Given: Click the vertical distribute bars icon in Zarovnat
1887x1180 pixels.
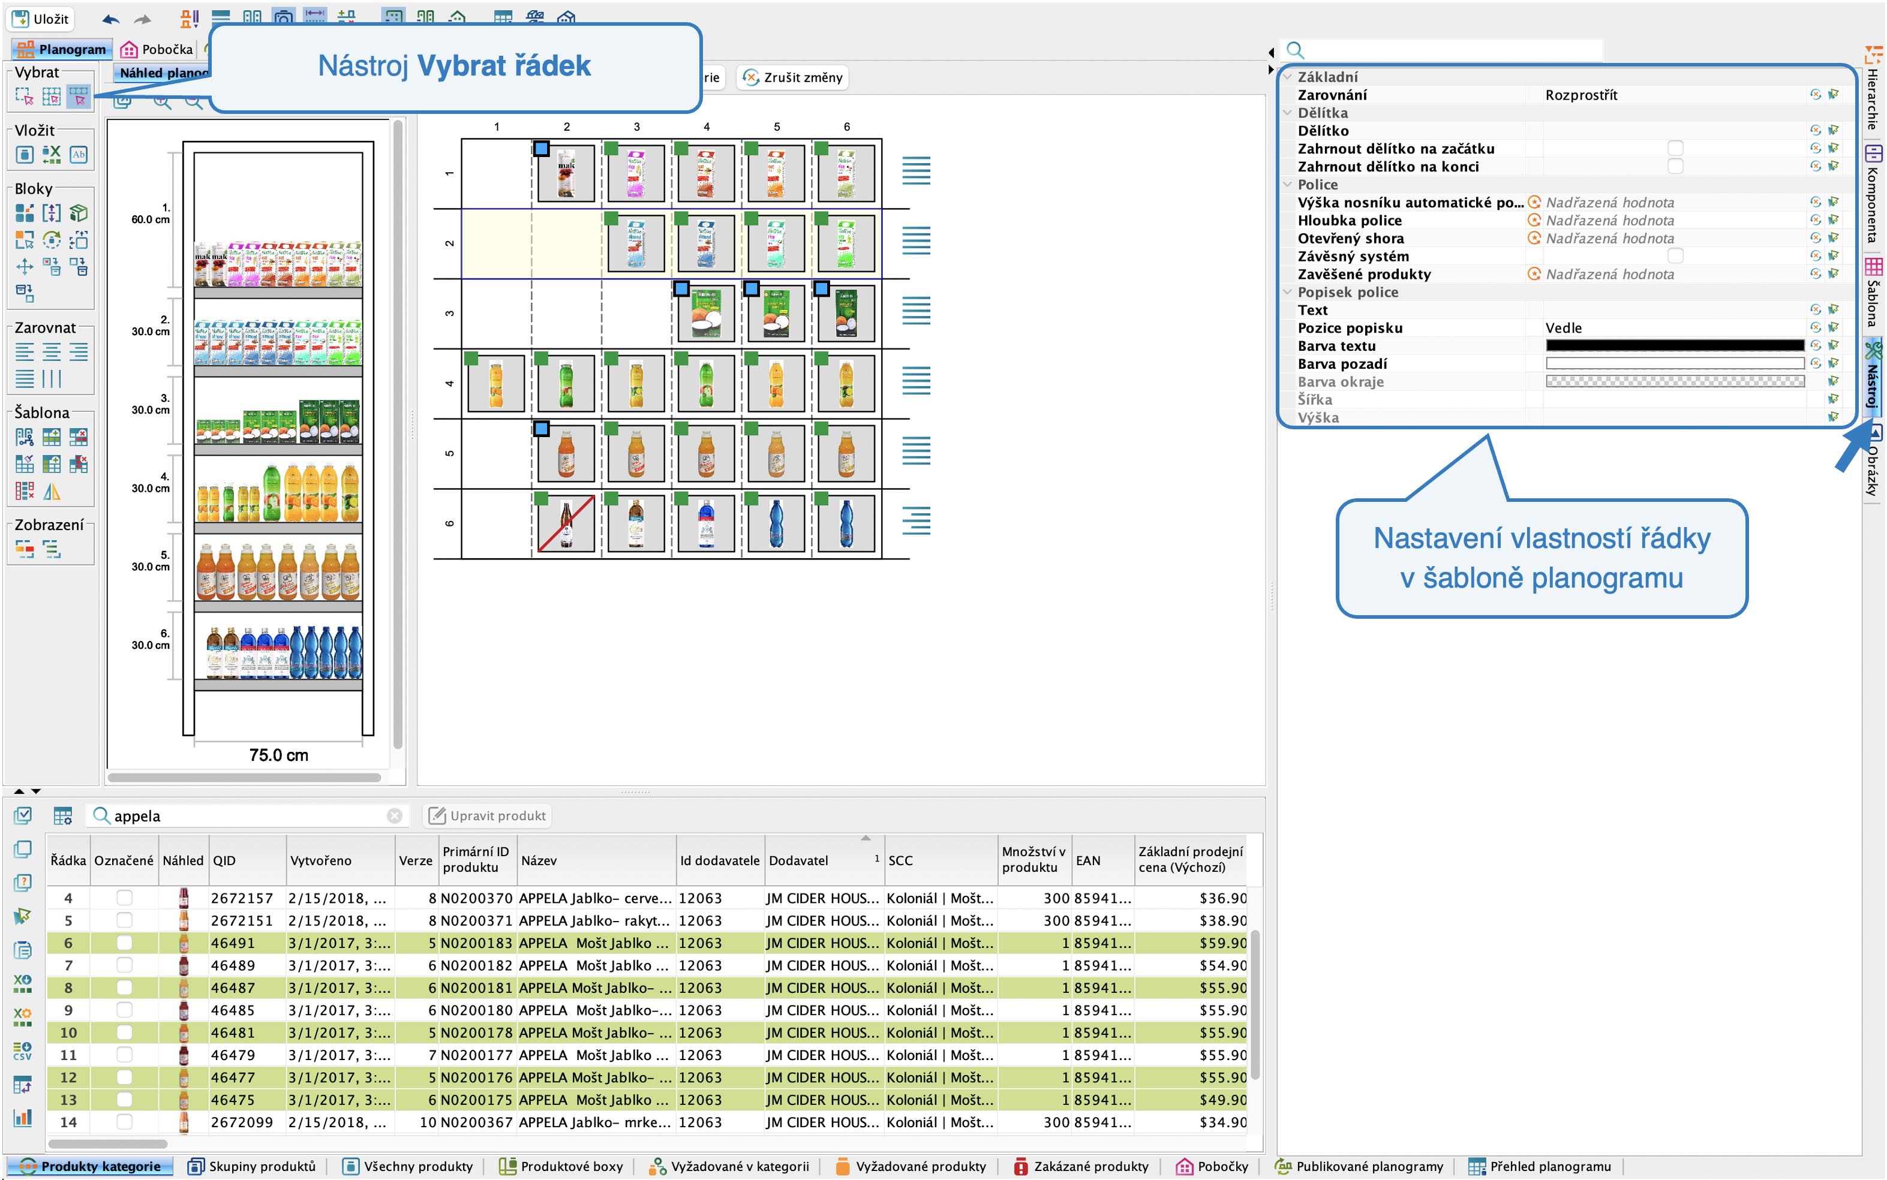Looking at the screenshot, I should [52, 380].
